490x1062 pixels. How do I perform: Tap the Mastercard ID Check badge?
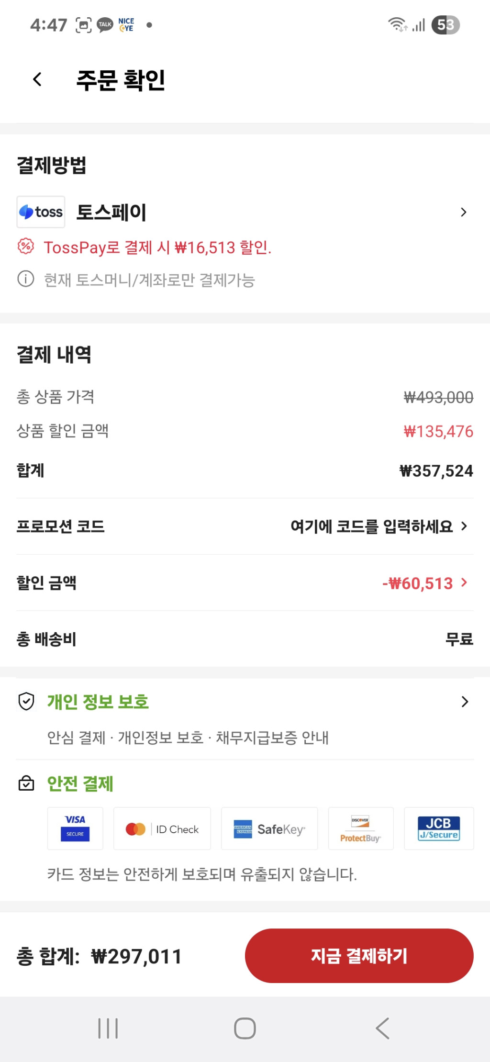[x=162, y=828]
